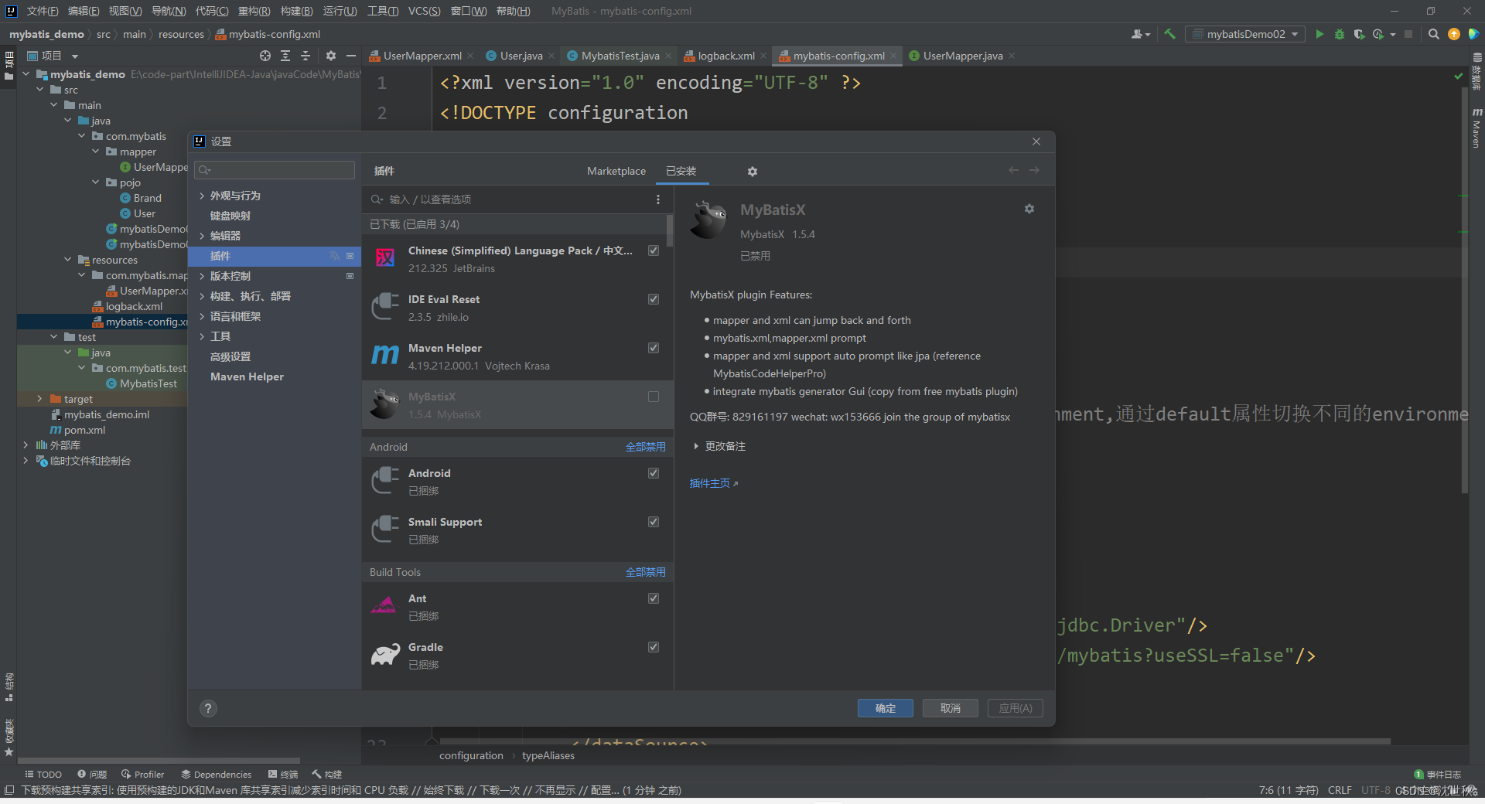Image resolution: width=1485 pixels, height=804 pixels.
Task: Click the clock-style profiler run icon
Action: (x=1378, y=34)
